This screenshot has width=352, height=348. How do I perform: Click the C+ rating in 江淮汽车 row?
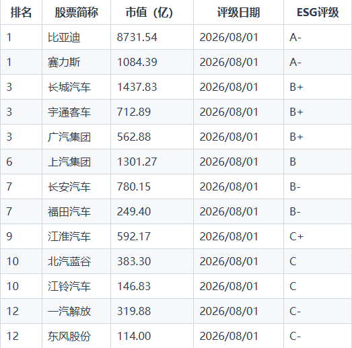click(297, 237)
